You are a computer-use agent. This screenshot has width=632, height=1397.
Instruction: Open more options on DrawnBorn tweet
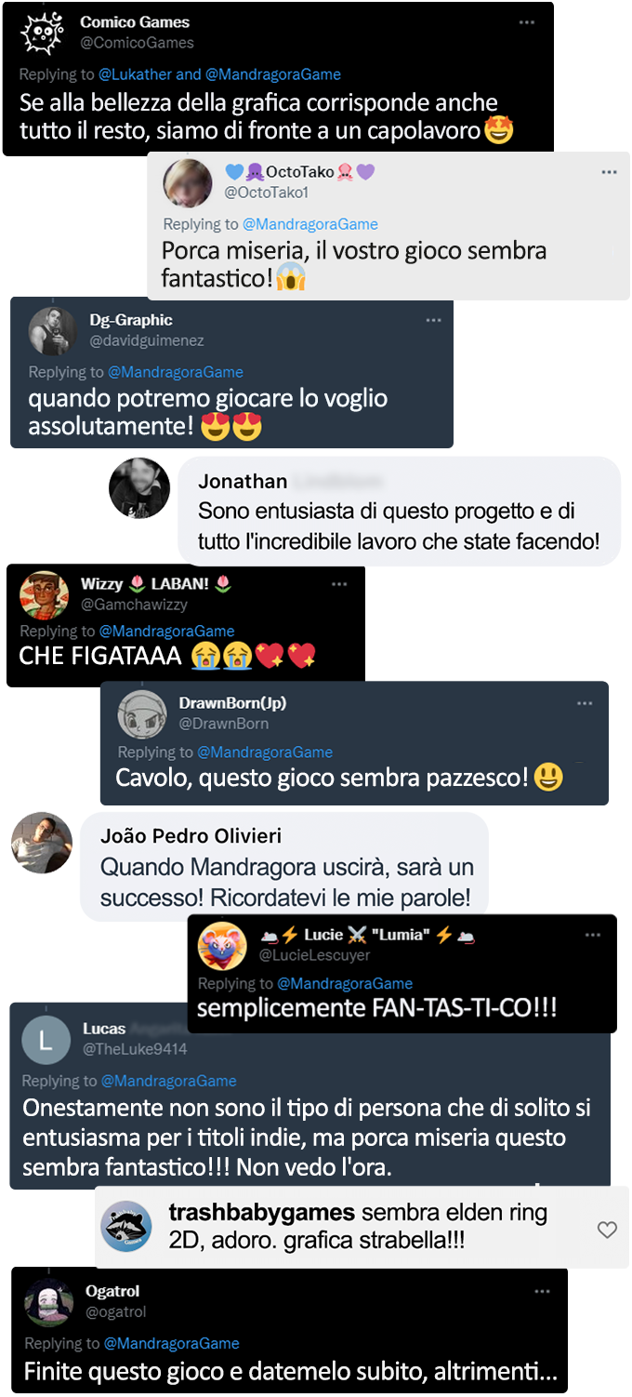[585, 704]
